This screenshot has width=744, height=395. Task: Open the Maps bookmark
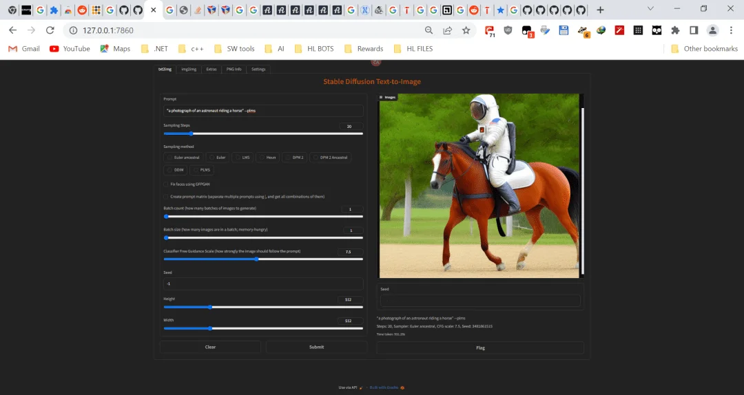(115, 49)
